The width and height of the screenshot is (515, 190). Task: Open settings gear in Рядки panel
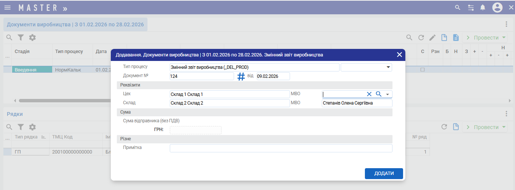click(x=33, y=127)
